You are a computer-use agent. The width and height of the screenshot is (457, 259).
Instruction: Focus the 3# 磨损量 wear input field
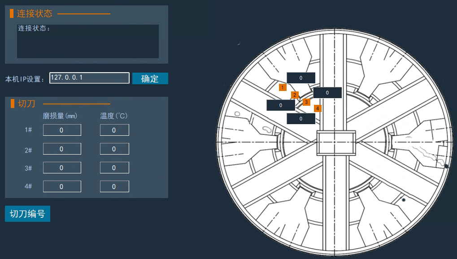coord(62,168)
